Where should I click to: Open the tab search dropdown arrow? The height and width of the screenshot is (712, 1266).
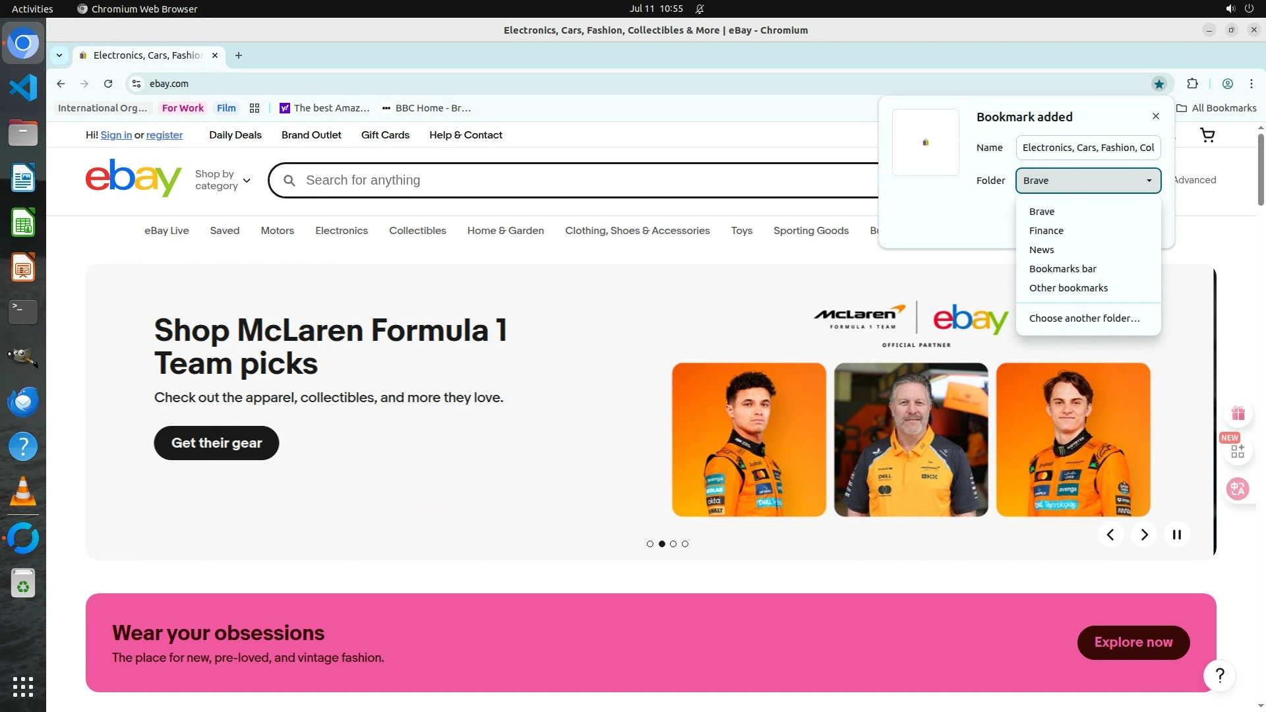(x=59, y=55)
